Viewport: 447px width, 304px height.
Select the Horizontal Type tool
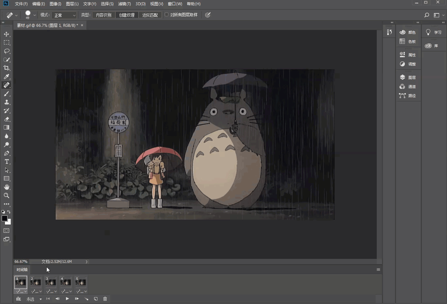point(7,161)
